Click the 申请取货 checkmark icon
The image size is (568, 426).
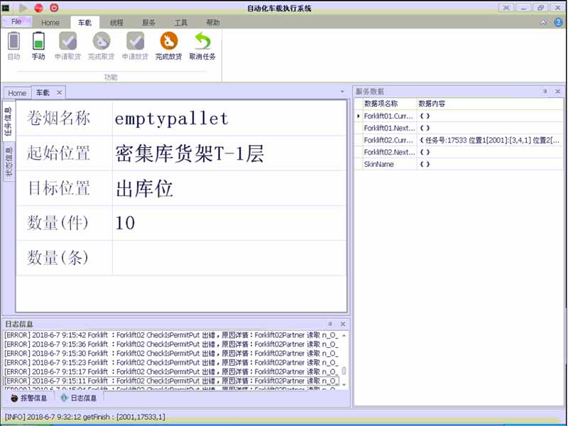(x=68, y=41)
